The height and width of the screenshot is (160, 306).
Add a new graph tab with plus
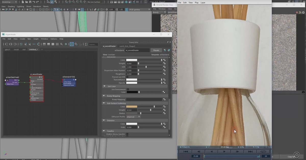(x=42, y=50)
